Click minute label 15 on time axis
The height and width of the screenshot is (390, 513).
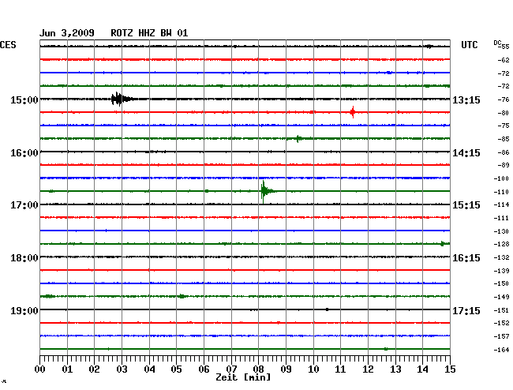click(450, 369)
